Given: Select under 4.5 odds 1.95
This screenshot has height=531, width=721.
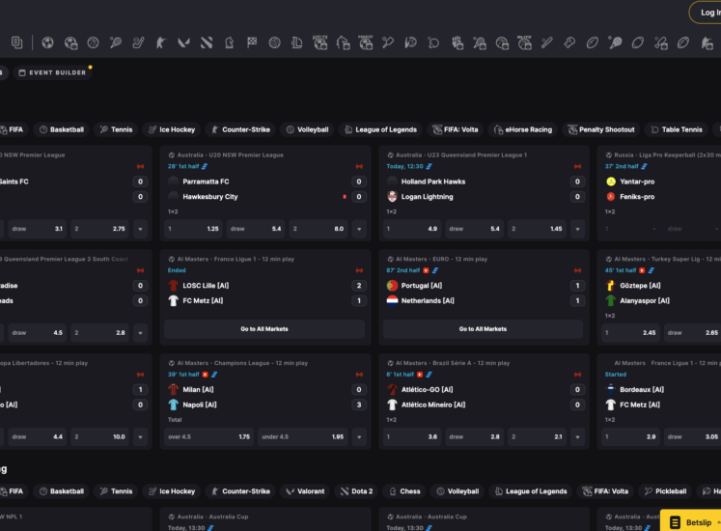Looking at the screenshot, I should [302, 436].
